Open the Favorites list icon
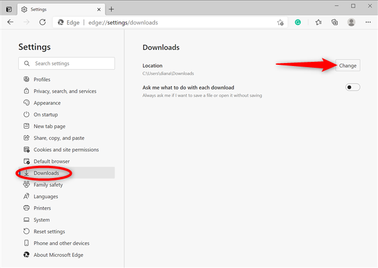The width and height of the screenshot is (378, 268). click(318, 22)
